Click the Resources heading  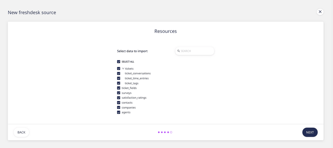(165, 31)
